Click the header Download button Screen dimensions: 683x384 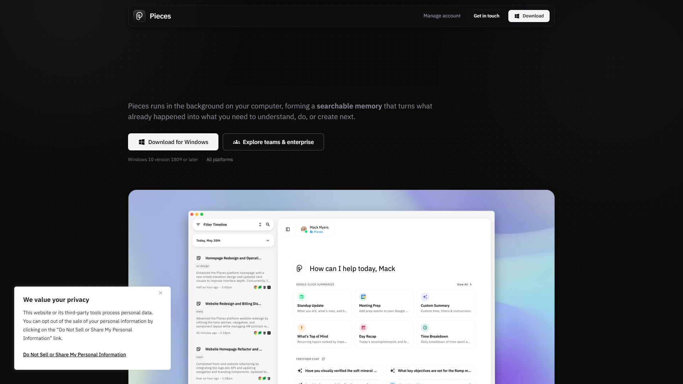pyautogui.click(x=529, y=16)
